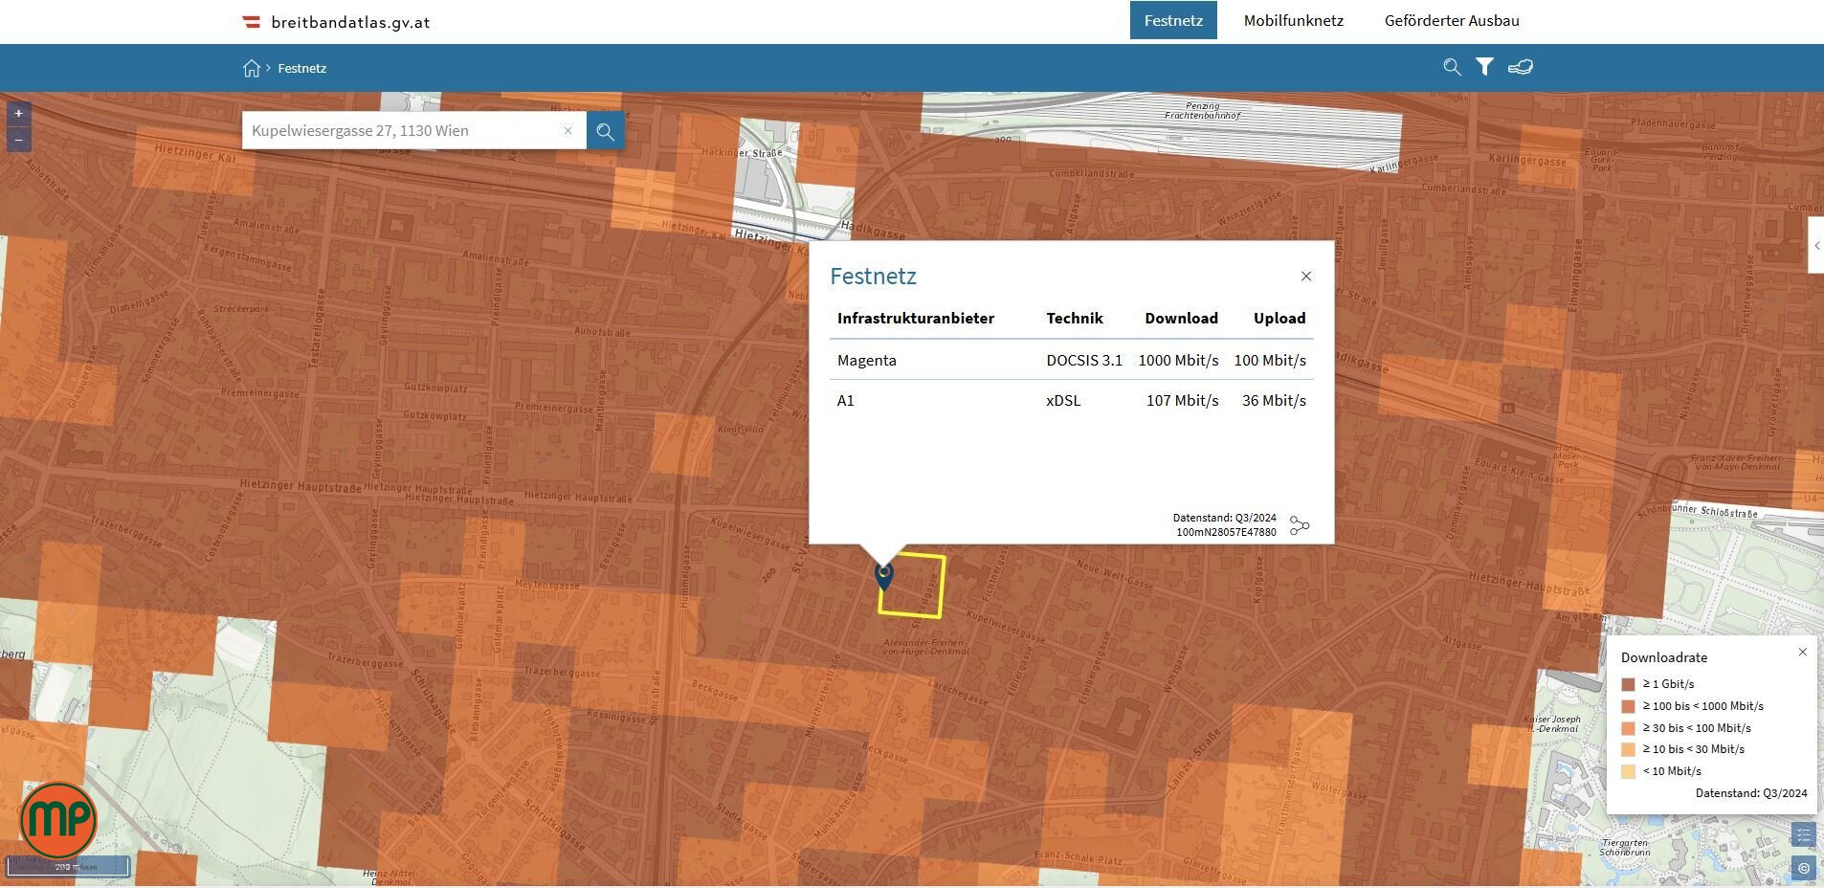Image resolution: width=1824 pixels, height=888 pixels.
Task: Close the Festnetz info popup
Action: point(1305,277)
